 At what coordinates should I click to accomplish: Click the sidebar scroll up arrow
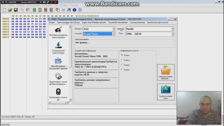pos(70,27)
